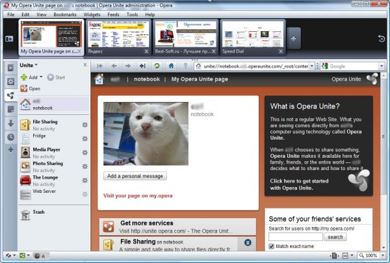Close the Unite side panel

[x=85, y=65]
